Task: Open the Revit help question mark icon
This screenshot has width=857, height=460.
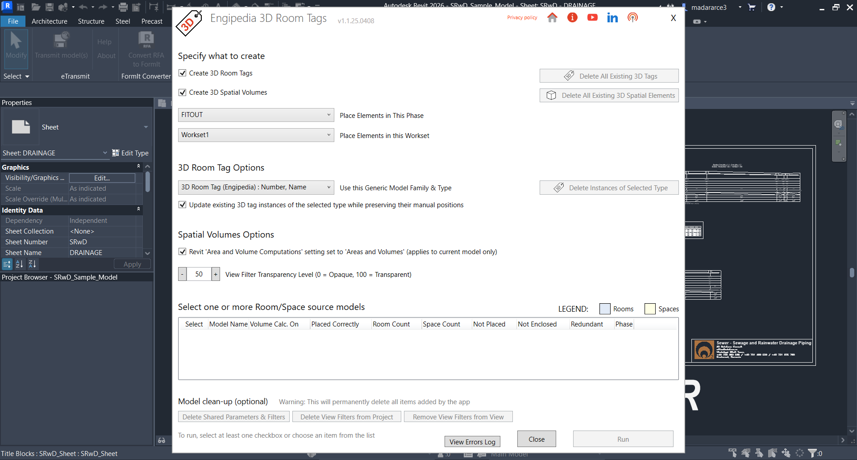Action: pos(771,7)
